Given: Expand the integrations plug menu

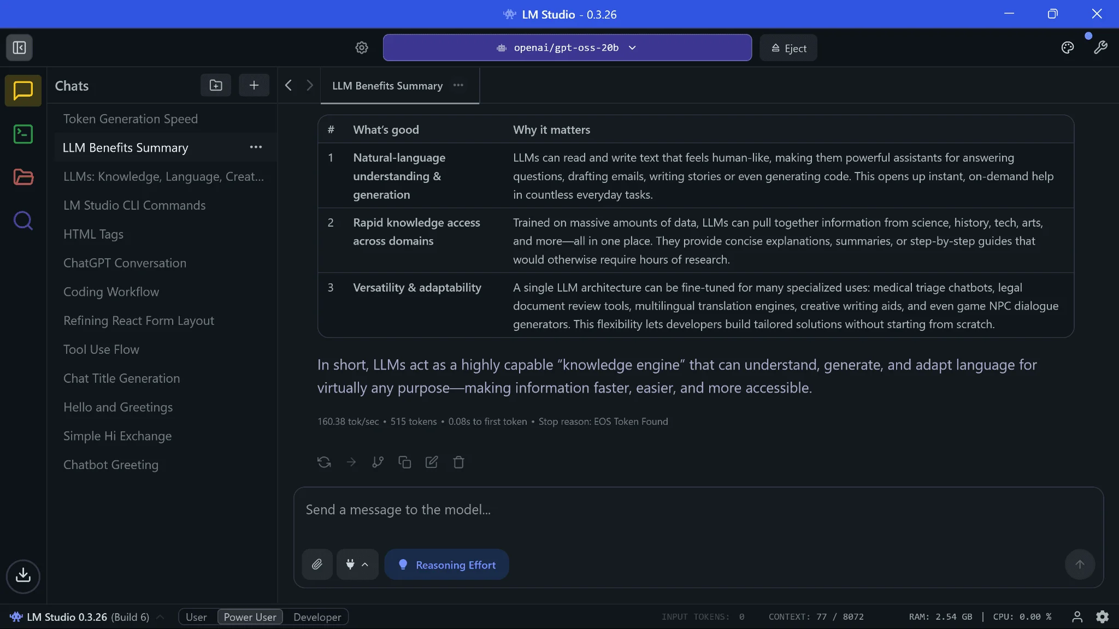Looking at the screenshot, I should tap(357, 565).
